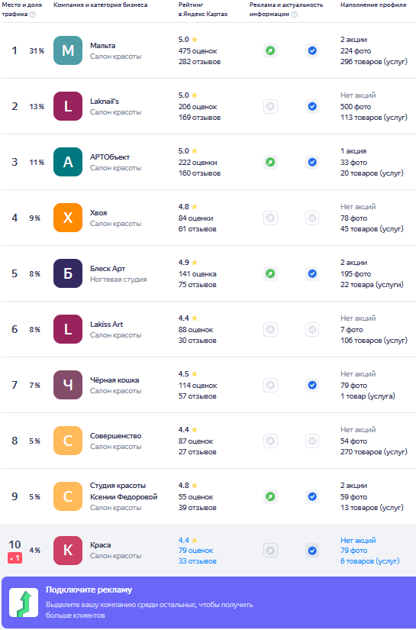The image size is (416, 630).
Task: Click the orange Х avatar for Хвоя
Action: click(x=68, y=218)
